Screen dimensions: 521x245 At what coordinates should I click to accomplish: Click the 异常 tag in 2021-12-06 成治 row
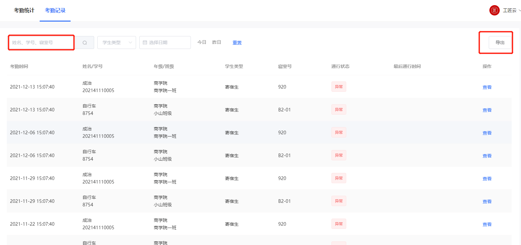pyautogui.click(x=339, y=132)
